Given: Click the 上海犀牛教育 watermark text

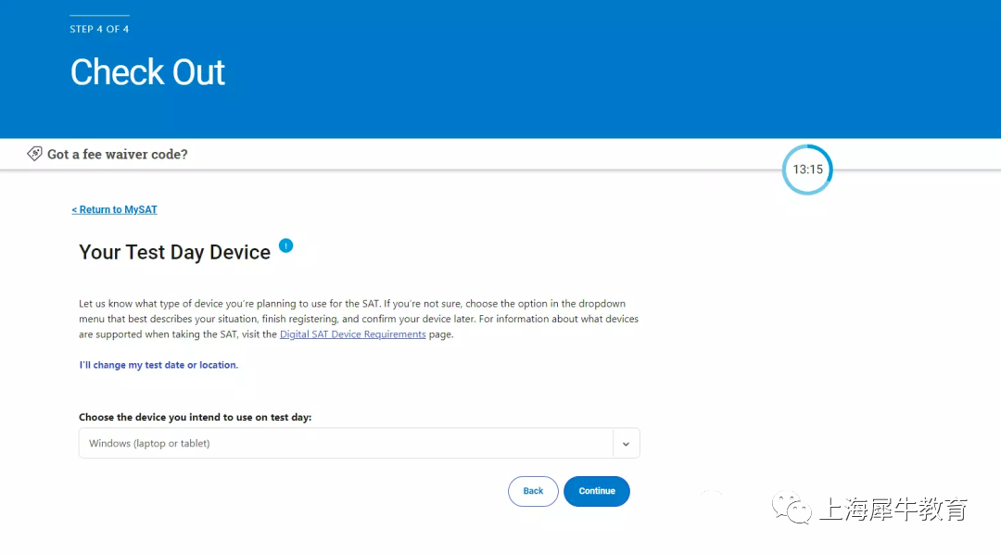Looking at the screenshot, I should 893,510.
